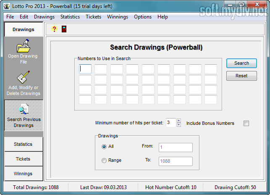This screenshot has height=195, width=270.
Task: Click the minimum hits per ticket field
Action: tap(171, 123)
